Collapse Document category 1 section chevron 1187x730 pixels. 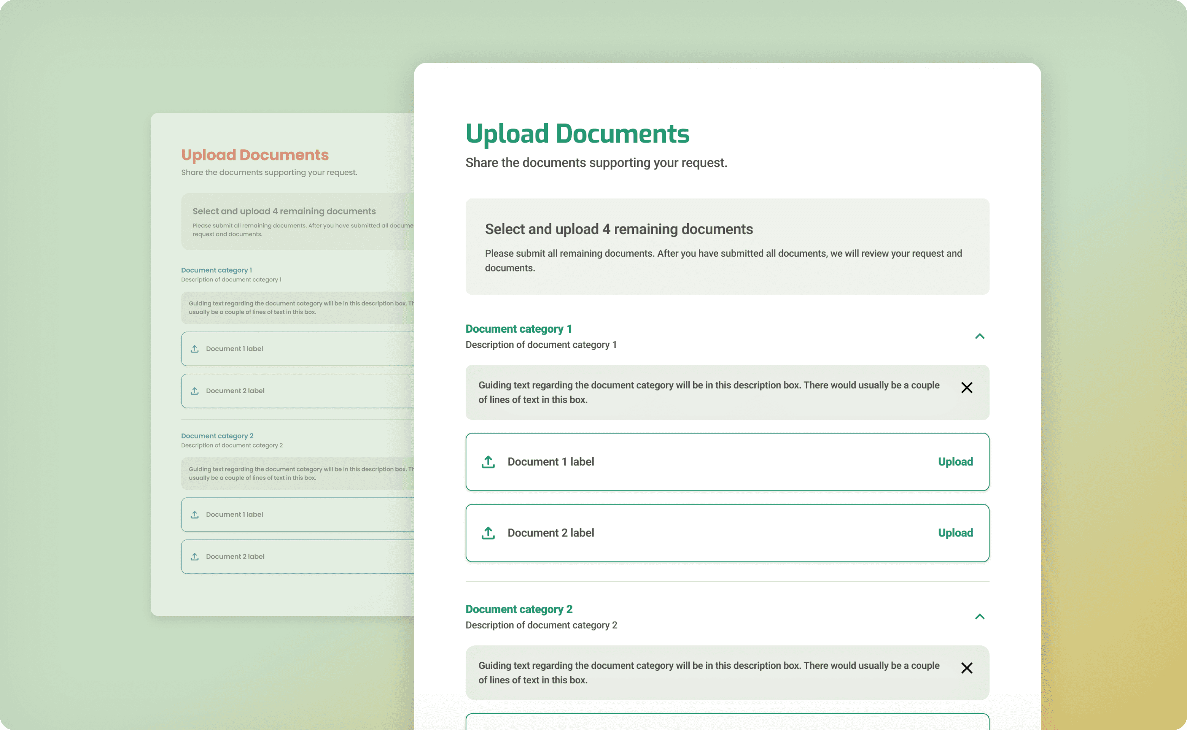pos(979,336)
